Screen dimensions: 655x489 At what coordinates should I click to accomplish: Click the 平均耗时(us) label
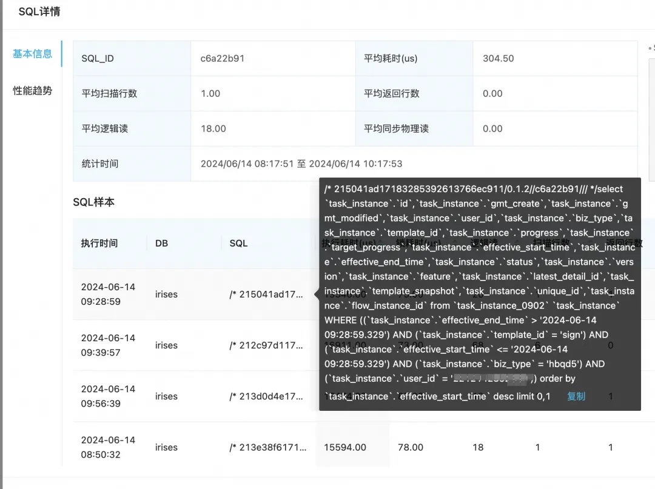pyautogui.click(x=391, y=58)
